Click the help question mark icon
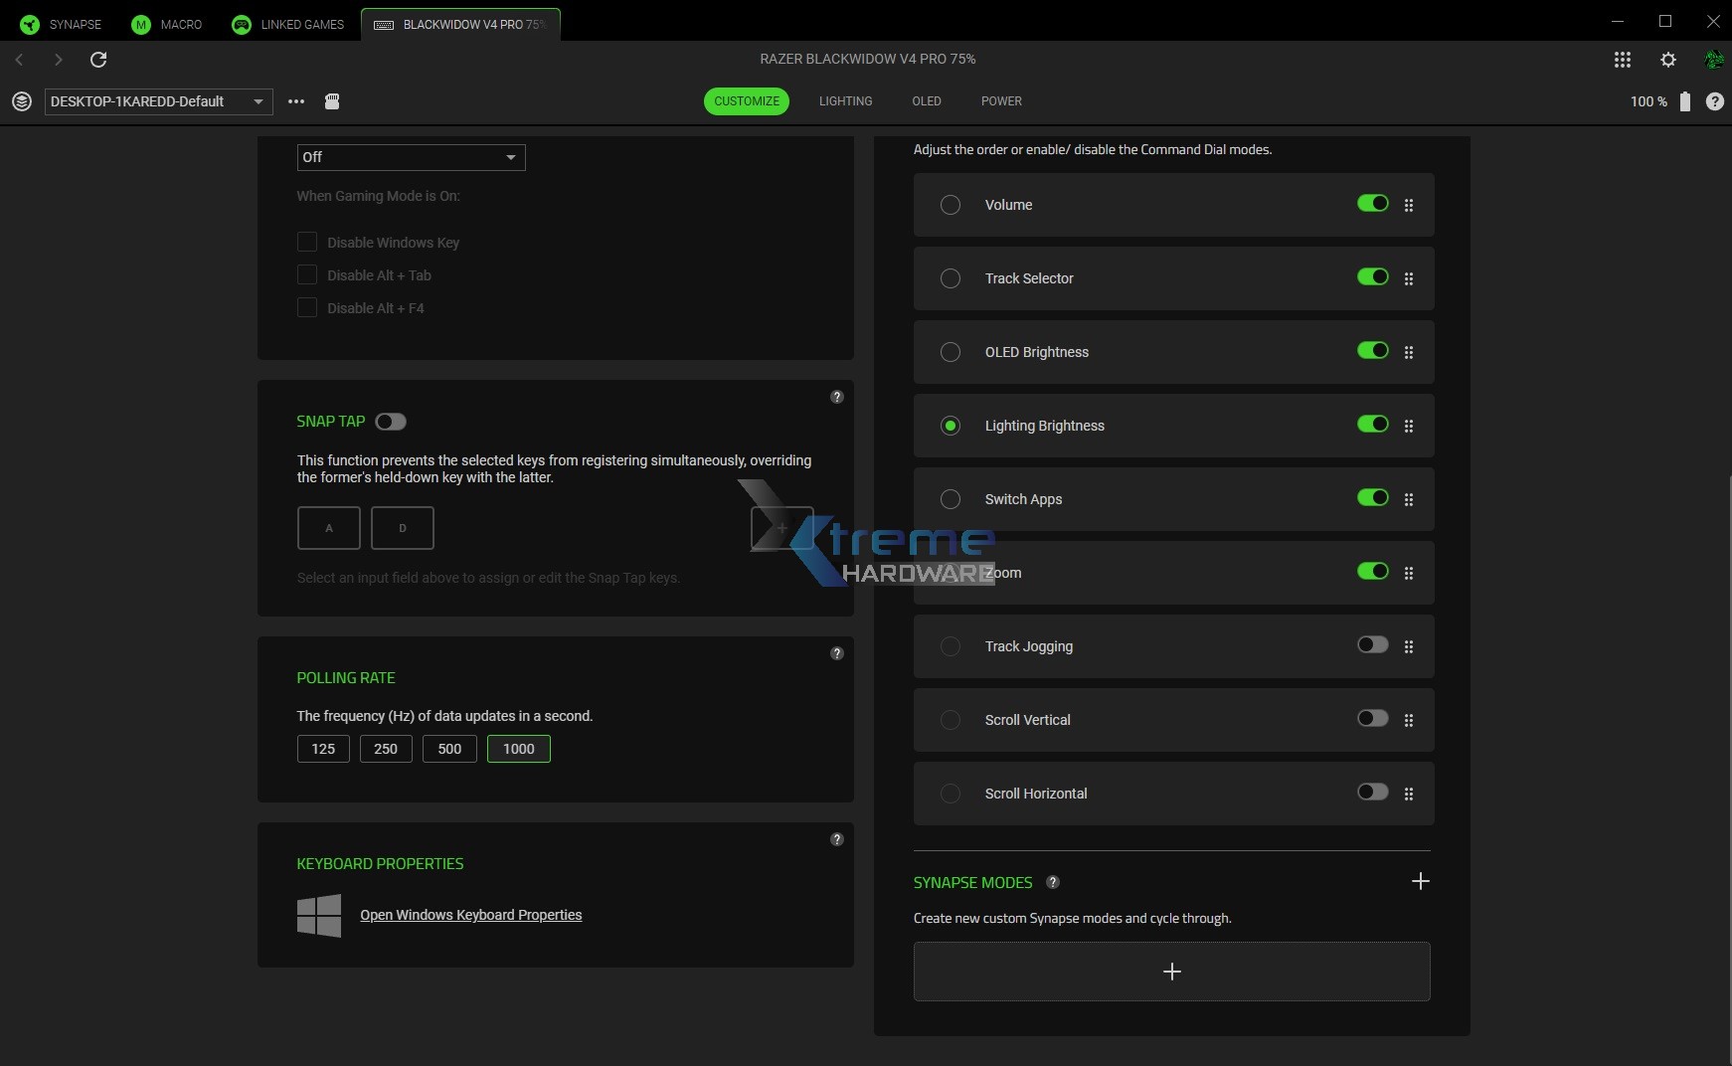The width and height of the screenshot is (1732, 1066). click(x=1716, y=100)
